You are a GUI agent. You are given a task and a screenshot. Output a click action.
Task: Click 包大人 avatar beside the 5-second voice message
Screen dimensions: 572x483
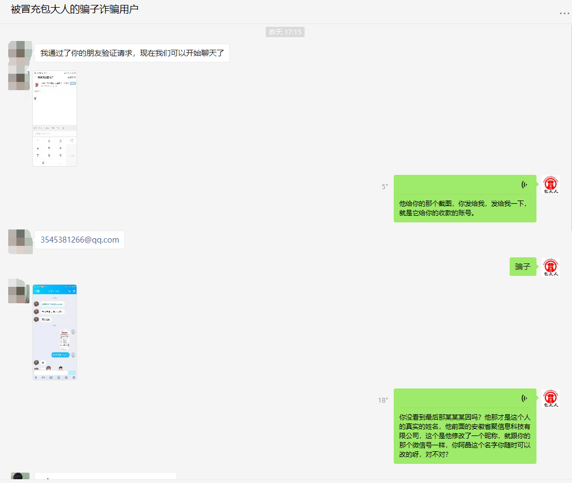click(x=550, y=185)
